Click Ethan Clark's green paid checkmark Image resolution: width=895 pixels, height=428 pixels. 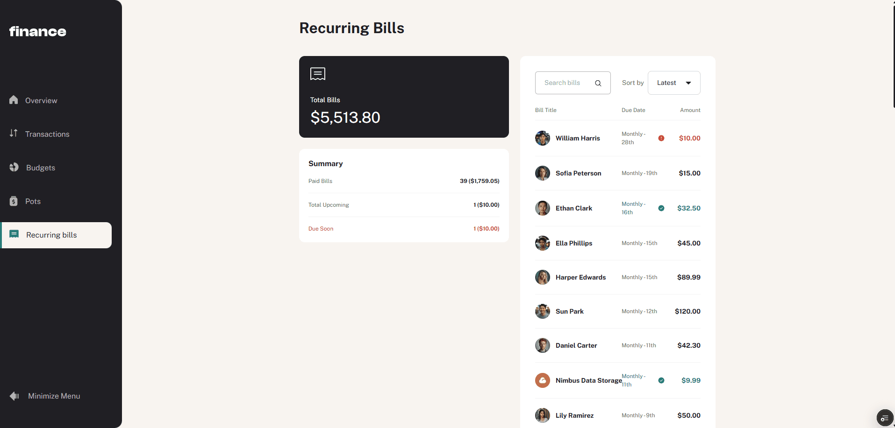tap(661, 208)
